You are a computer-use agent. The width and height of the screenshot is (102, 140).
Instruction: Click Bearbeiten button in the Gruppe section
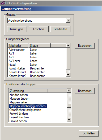(60, 29)
